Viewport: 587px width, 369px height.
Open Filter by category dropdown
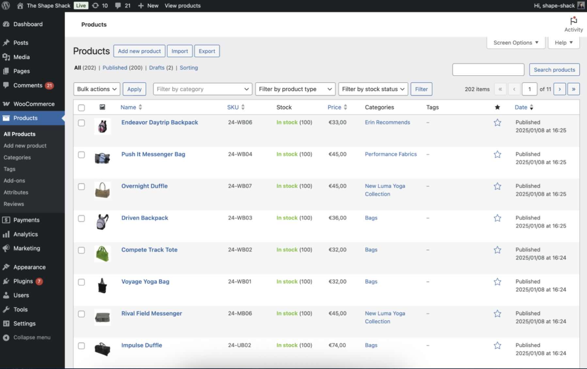pyautogui.click(x=202, y=89)
